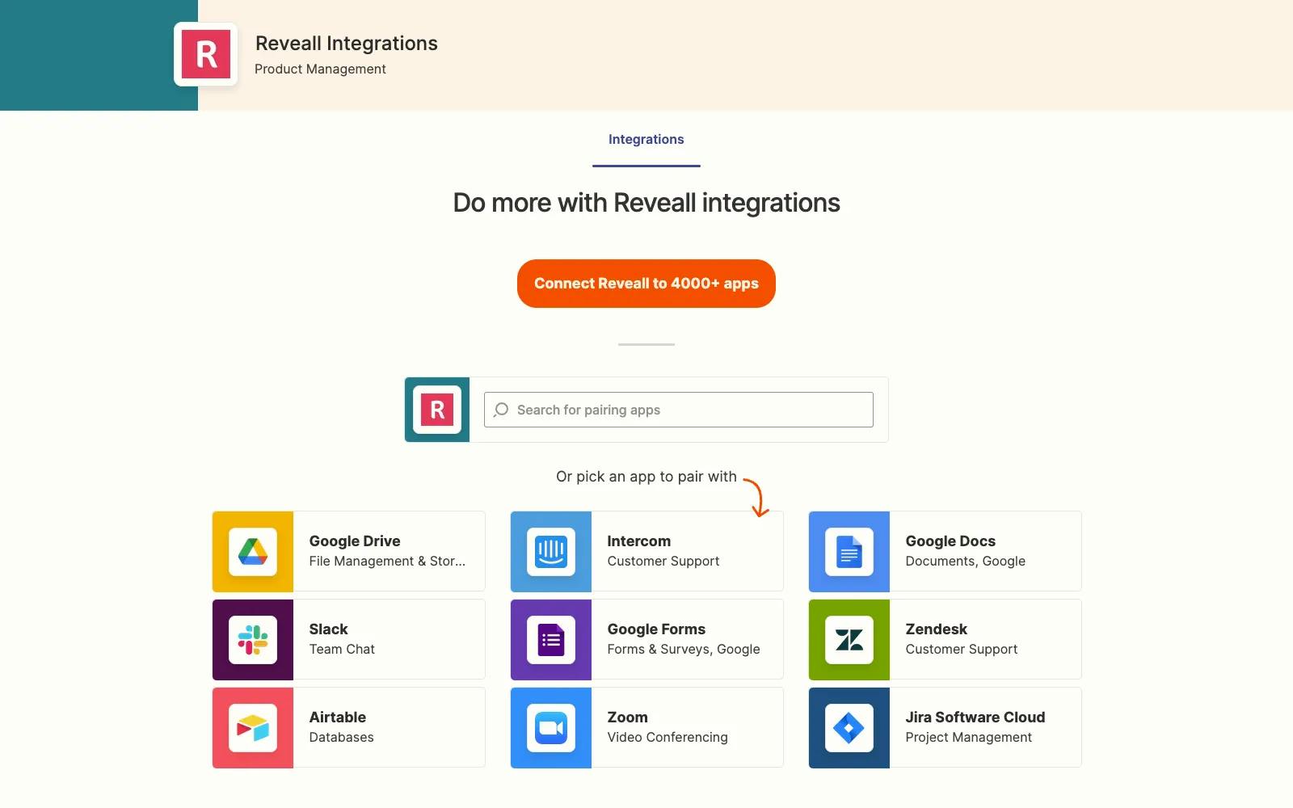Click 'Or pick an app to pair with' text

coord(646,477)
